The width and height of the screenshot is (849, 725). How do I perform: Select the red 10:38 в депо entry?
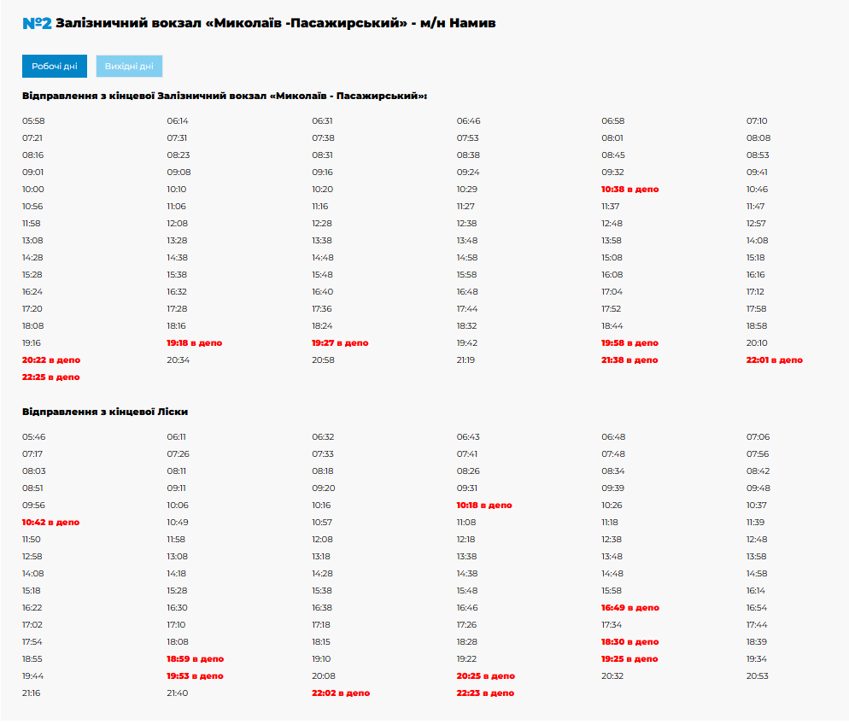pos(629,190)
